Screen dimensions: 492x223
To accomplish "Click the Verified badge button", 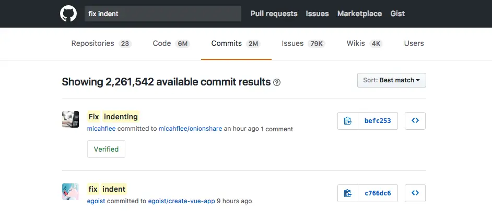I will [106, 149].
